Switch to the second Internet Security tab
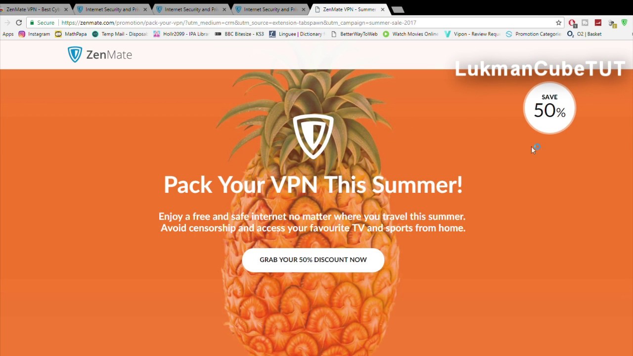Image resolution: width=633 pixels, height=356 pixels. click(190, 9)
